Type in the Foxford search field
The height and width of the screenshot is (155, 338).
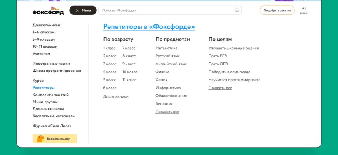(167, 10)
